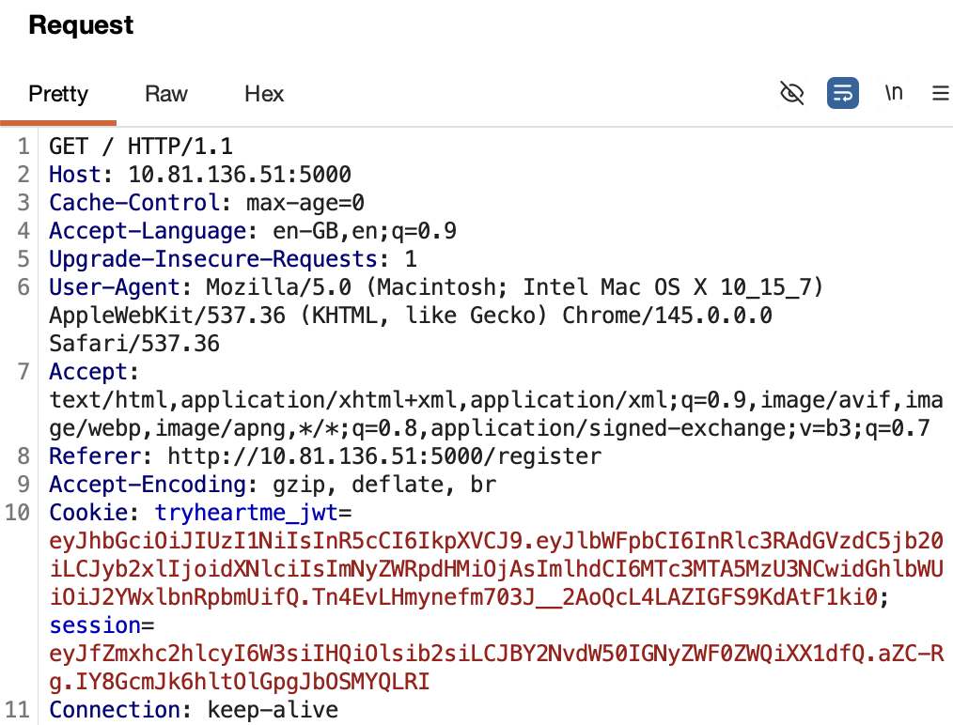Viewport: 953px width, 725px height.
Task: Click the Accept-Language header name
Action: coord(147,231)
